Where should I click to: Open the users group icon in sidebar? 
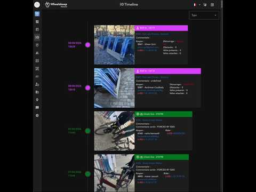pos(37,53)
